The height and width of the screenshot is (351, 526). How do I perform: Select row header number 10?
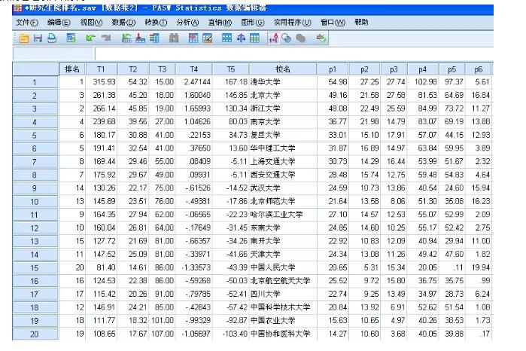coord(35,202)
